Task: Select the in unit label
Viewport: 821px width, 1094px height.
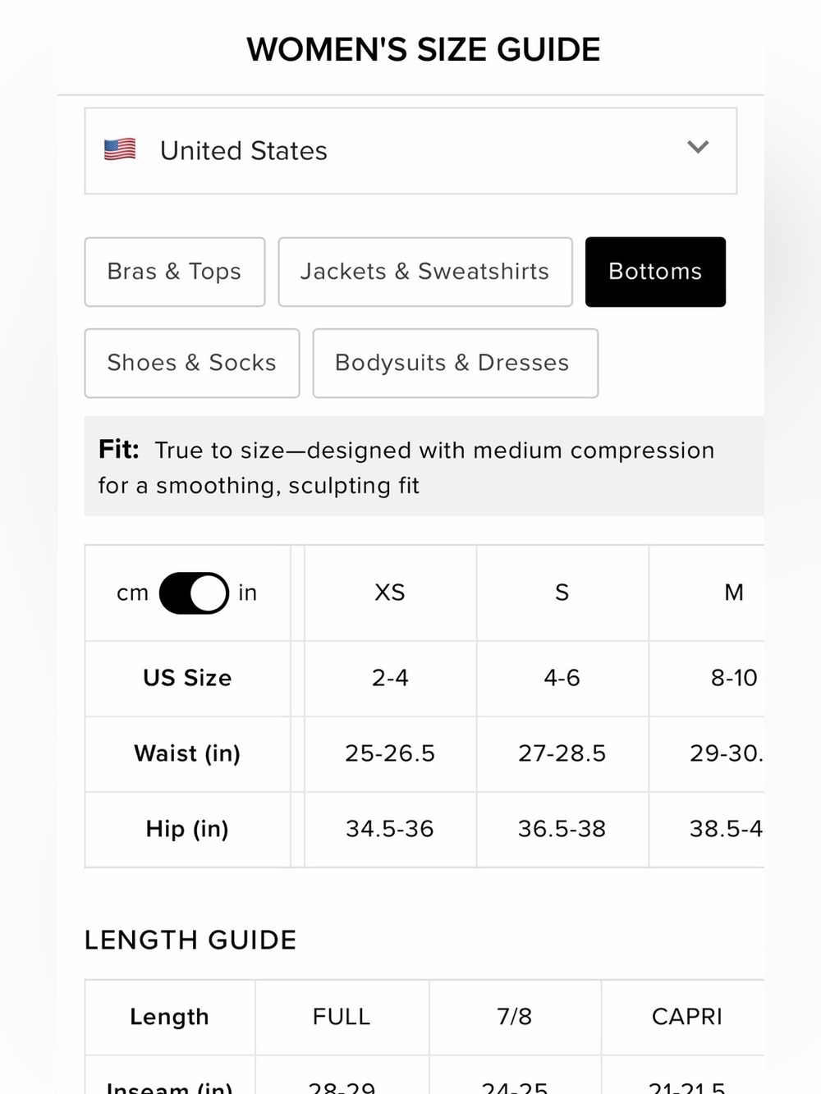Action: click(248, 593)
